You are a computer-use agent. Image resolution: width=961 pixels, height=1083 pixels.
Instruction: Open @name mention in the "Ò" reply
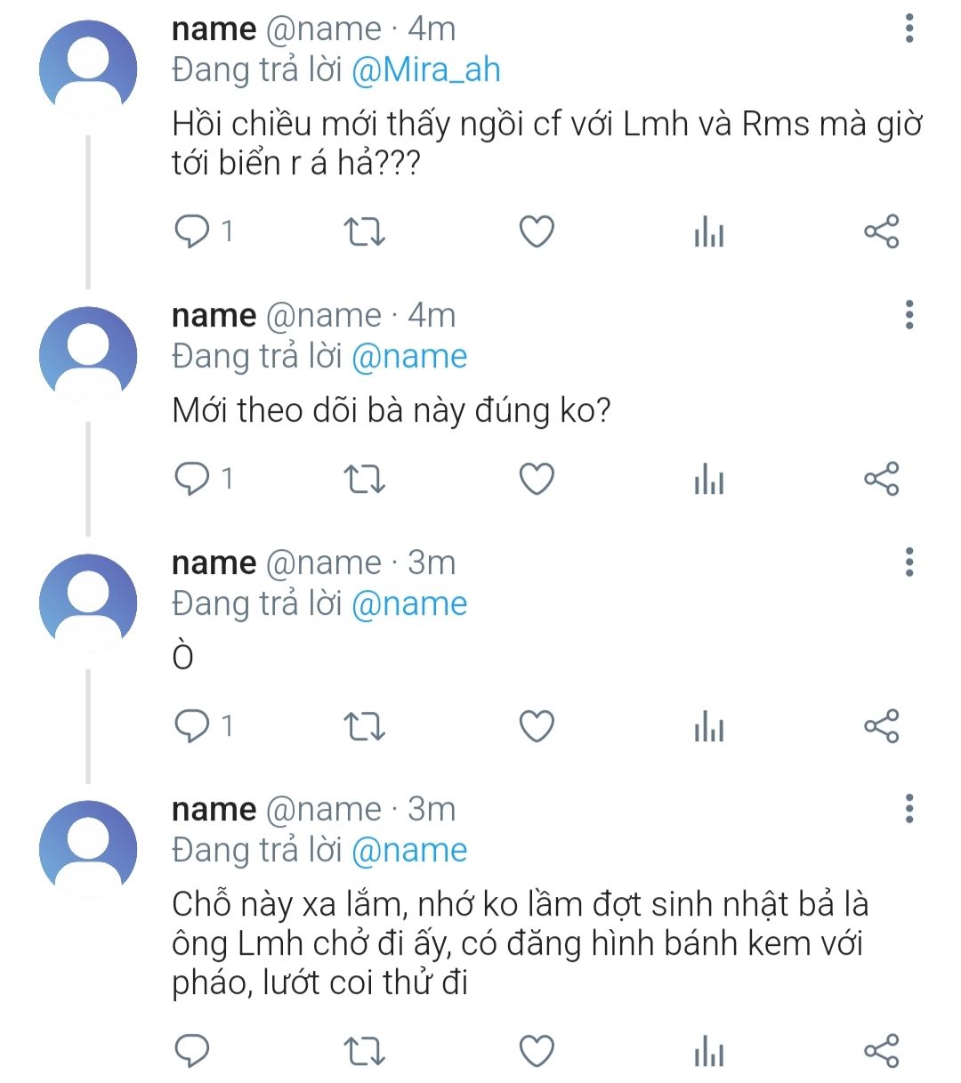click(409, 604)
